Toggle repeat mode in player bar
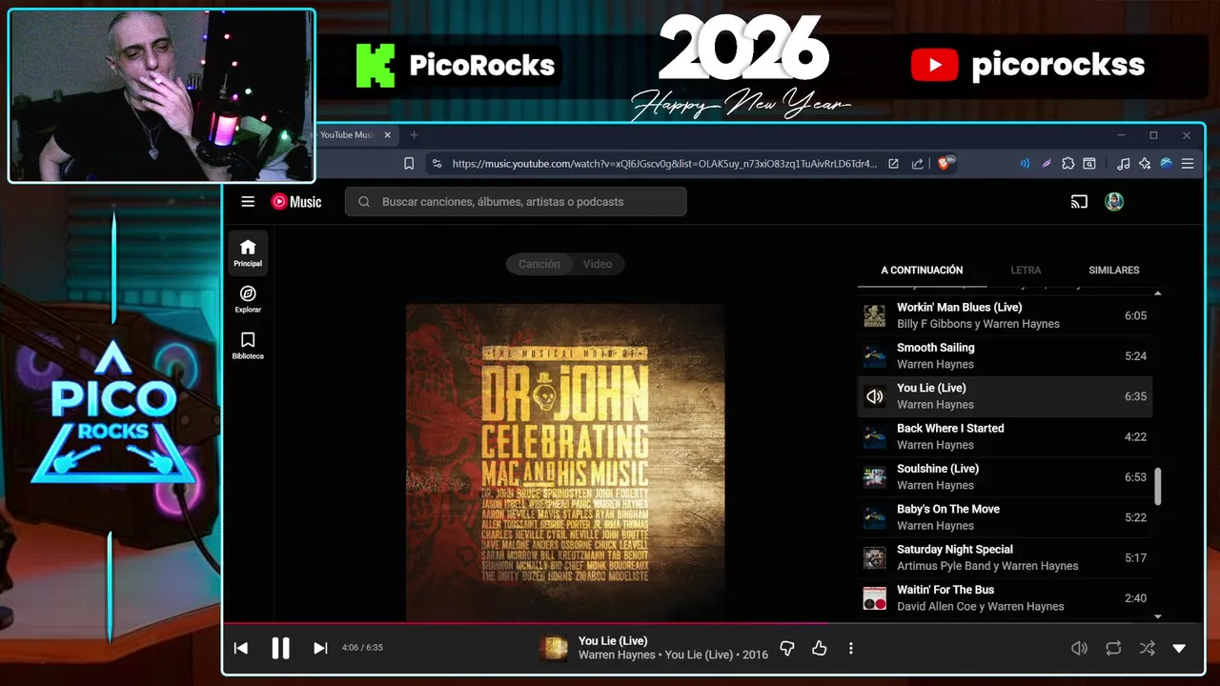This screenshot has width=1220, height=686. pyautogui.click(x=1113, y=648)
